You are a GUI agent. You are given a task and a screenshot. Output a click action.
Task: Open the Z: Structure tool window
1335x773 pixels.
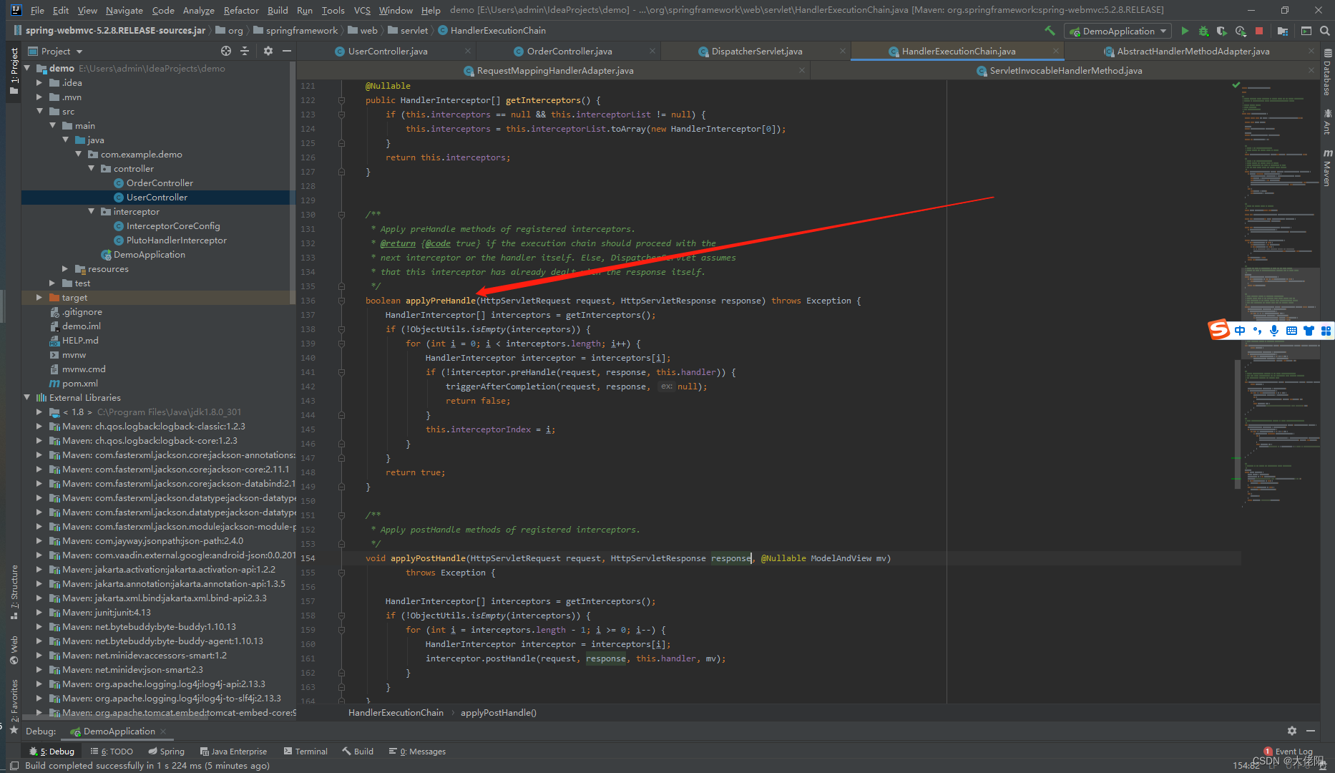[14, 593]
